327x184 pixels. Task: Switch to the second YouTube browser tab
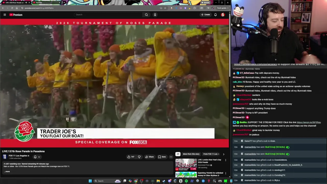(x=47, y=3)
